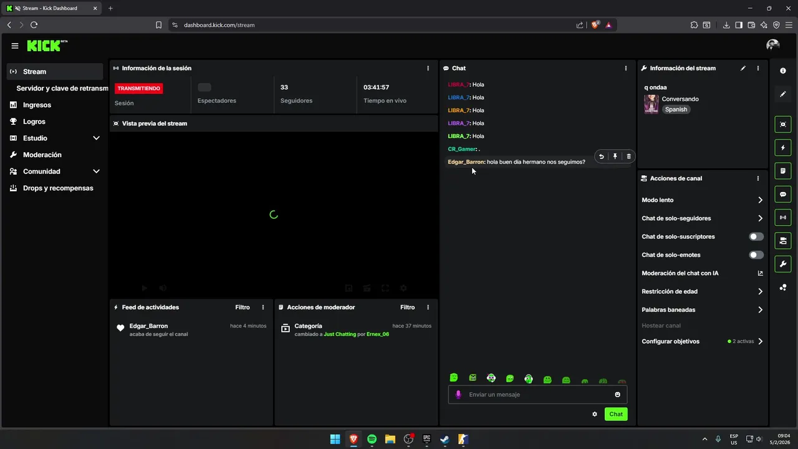
Task: Click the Spanish language tag
Action: 676,110
